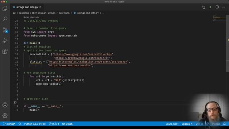Open the Accounts menu icon
This screenshot has height=129, width=229.
(x=5, y=105)
